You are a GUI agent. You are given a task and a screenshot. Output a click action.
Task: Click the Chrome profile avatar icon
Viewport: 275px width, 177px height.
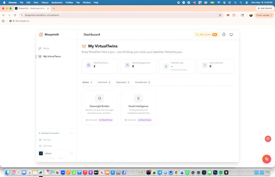pos(251,15)
